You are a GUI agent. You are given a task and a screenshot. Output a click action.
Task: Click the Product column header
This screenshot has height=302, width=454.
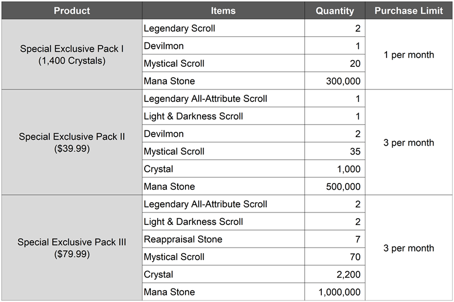tap(72, 10)
